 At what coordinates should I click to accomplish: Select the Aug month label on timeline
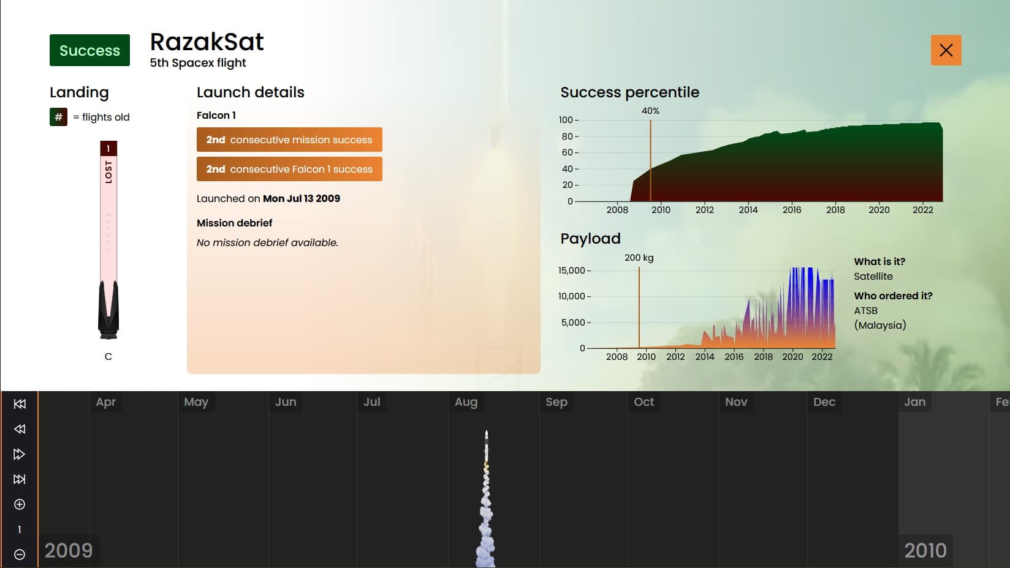pos(466,402)
